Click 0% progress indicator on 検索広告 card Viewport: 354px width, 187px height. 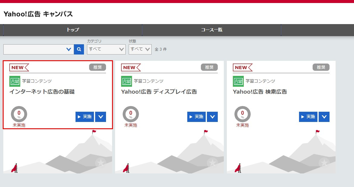pos(243,114)
